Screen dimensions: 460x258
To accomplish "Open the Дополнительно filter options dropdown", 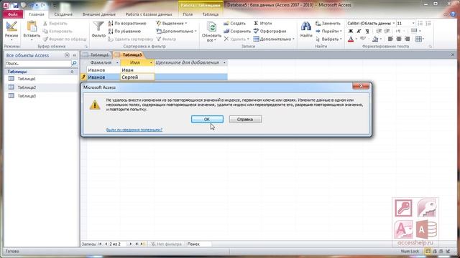I will click(x=176, y=31).
